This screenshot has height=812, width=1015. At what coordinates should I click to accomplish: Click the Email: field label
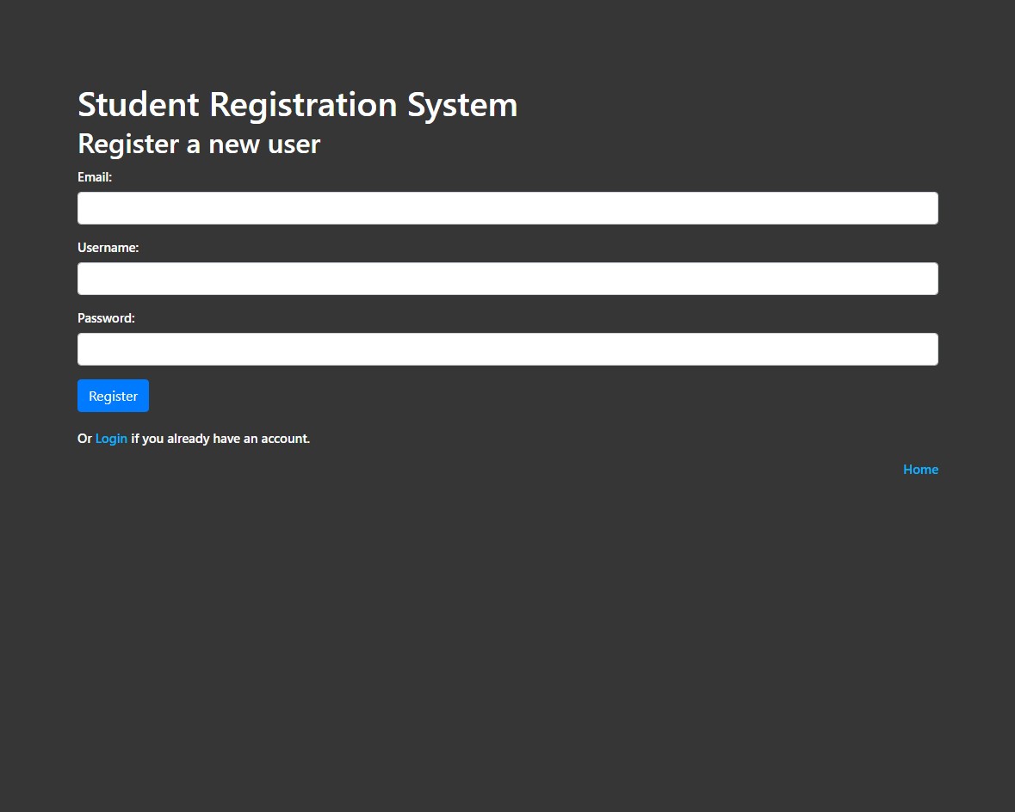[x=95, y=177]
